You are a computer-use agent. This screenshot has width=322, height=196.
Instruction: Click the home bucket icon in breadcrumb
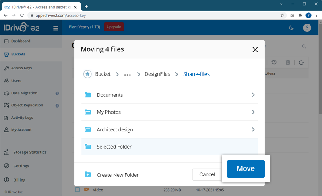pyautogui.click(x=87, y=74)
